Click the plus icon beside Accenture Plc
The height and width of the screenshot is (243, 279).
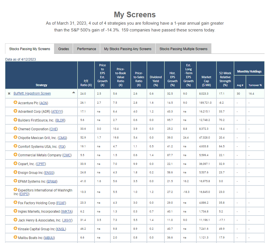(x=16, y=103)
